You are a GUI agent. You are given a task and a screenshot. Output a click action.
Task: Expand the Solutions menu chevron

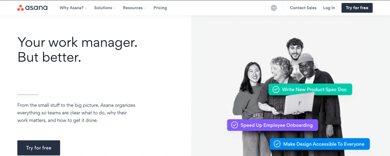(x=115, y=8)
